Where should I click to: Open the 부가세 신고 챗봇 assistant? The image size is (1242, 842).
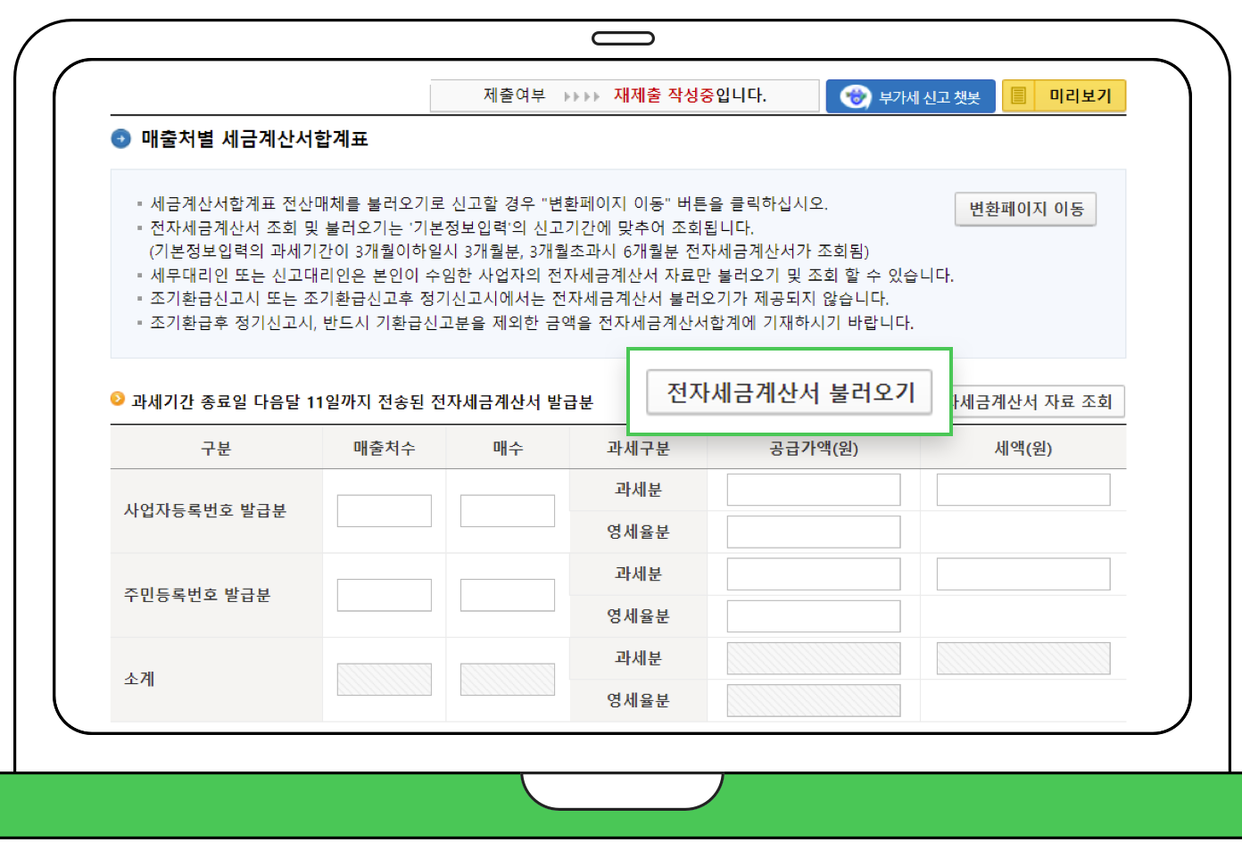point(910,95)
